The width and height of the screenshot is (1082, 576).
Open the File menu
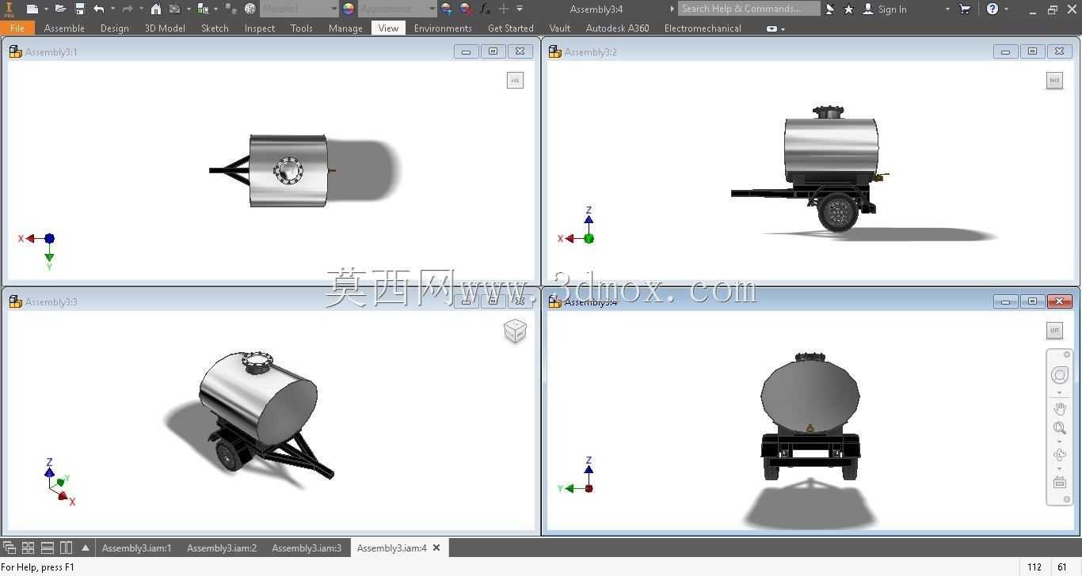(17, 28)
